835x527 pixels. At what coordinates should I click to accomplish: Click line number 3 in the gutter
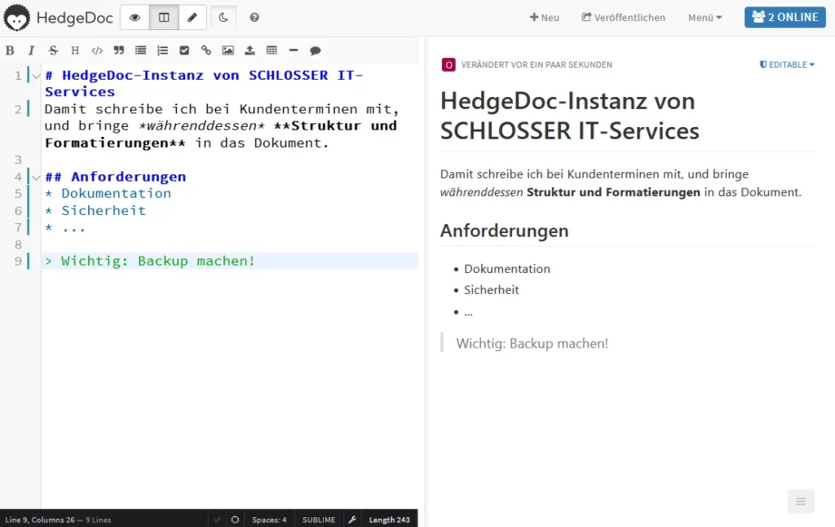tap(18, 160)
